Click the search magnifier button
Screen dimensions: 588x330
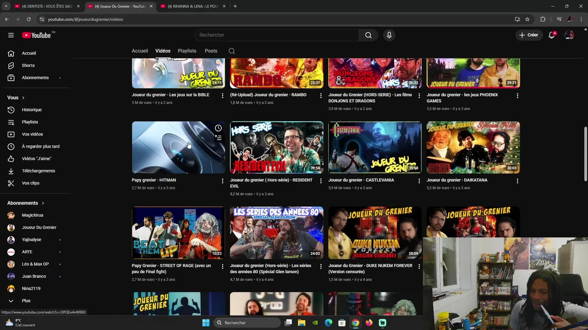tap(368, 35)
